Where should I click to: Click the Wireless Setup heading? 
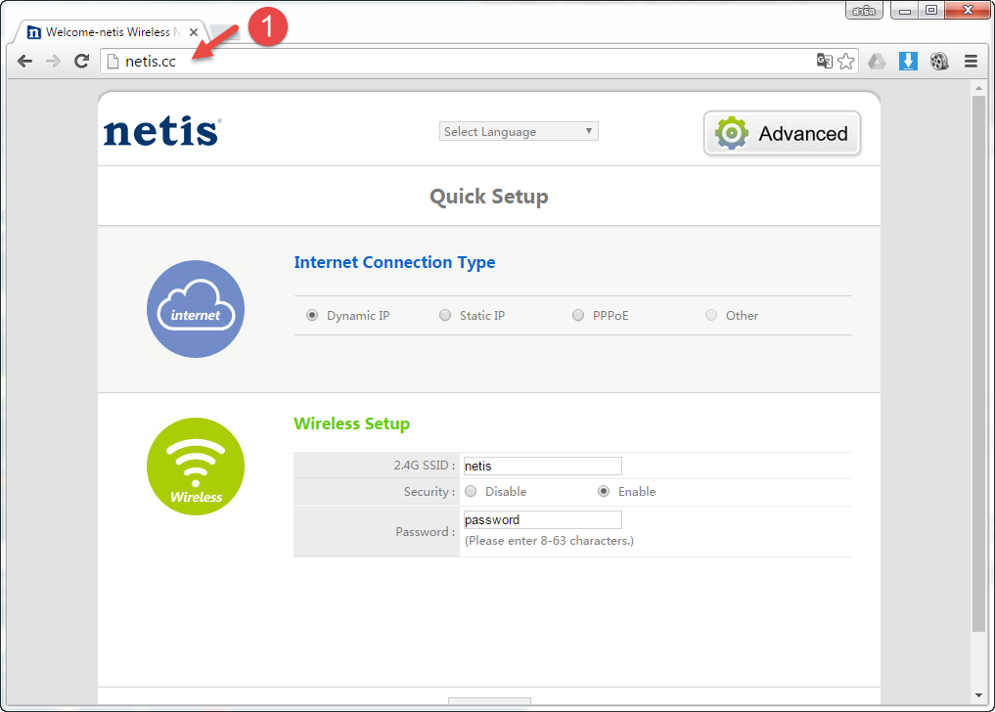pyautogui.click(x=351, y=423)
